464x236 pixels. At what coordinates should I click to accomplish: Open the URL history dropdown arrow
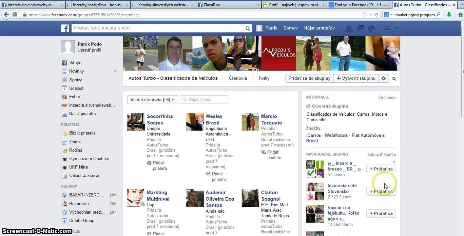click(x=371, y=15)
